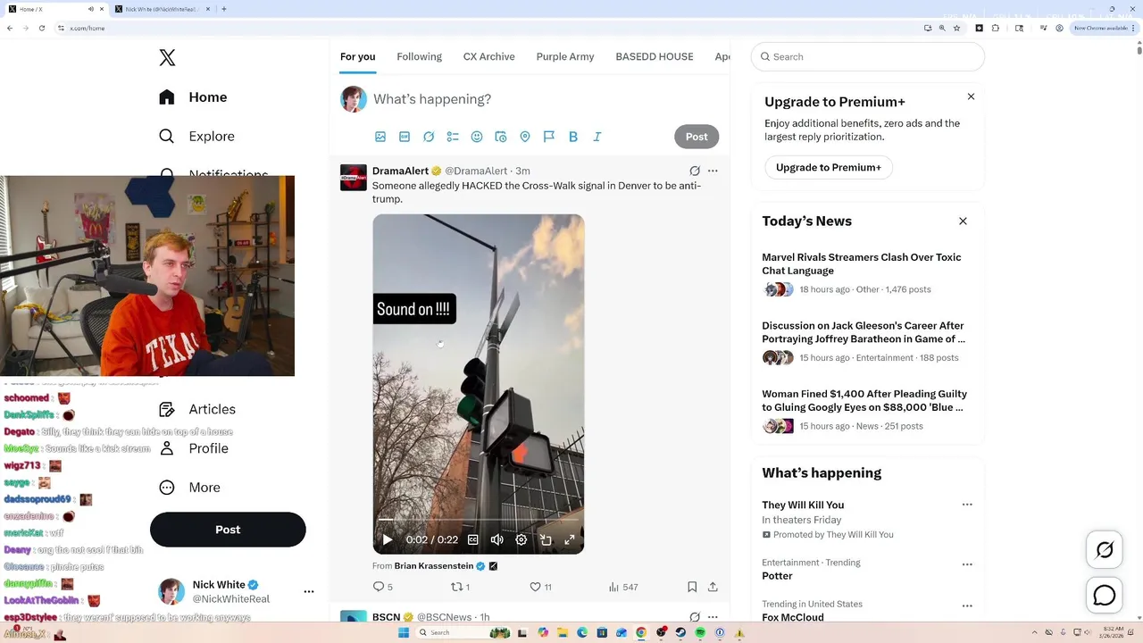Open a new Chrome tab
1143x643 pixels.
(223, 9)
